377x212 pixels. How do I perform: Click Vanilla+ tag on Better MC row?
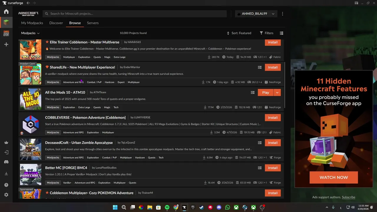[67, 183]
